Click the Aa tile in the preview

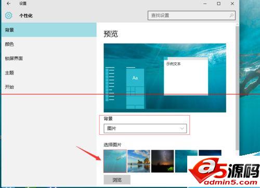point(135,78)
